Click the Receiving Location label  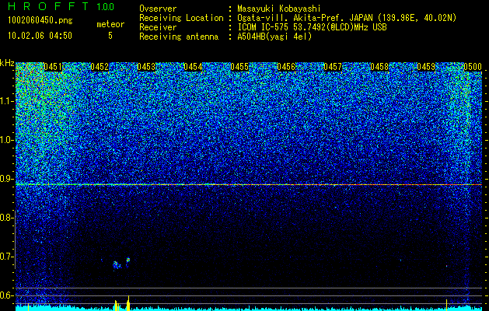tap(181, 18)
